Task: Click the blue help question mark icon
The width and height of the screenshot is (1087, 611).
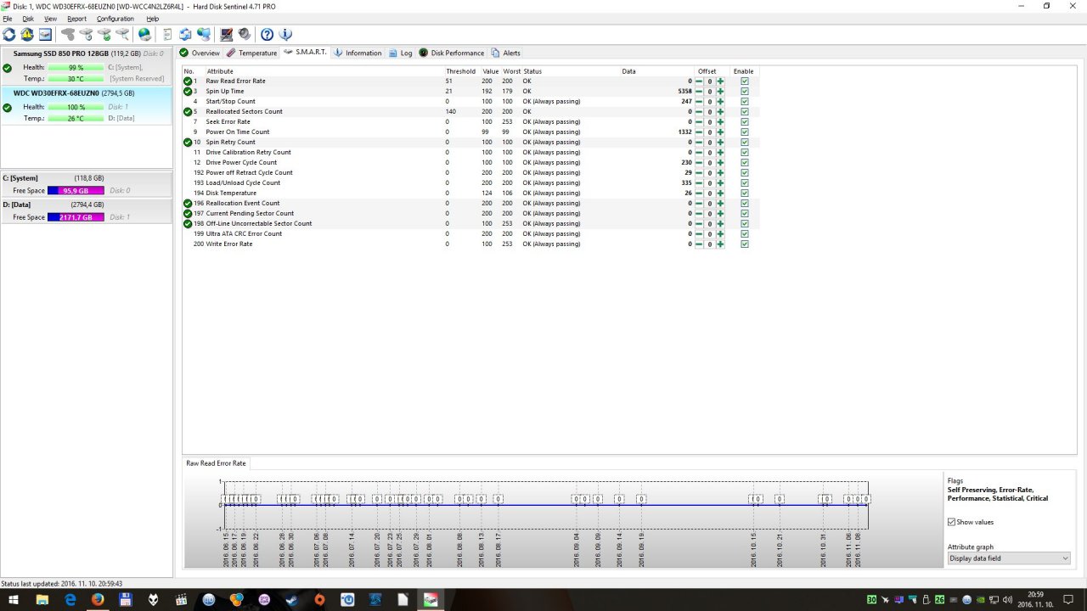Action: (x=267, y=34)
